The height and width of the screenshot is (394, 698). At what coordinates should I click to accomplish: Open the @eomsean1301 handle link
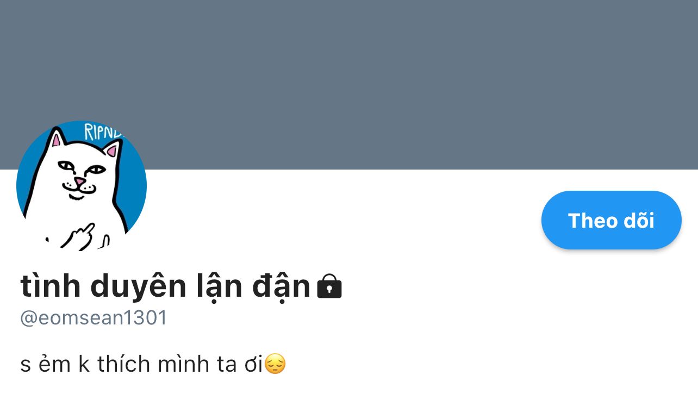click(x=94, y=318)
